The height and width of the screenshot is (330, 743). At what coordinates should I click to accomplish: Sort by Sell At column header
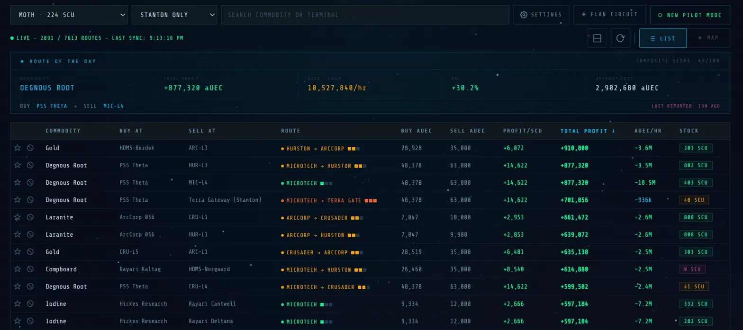point(202,131)
